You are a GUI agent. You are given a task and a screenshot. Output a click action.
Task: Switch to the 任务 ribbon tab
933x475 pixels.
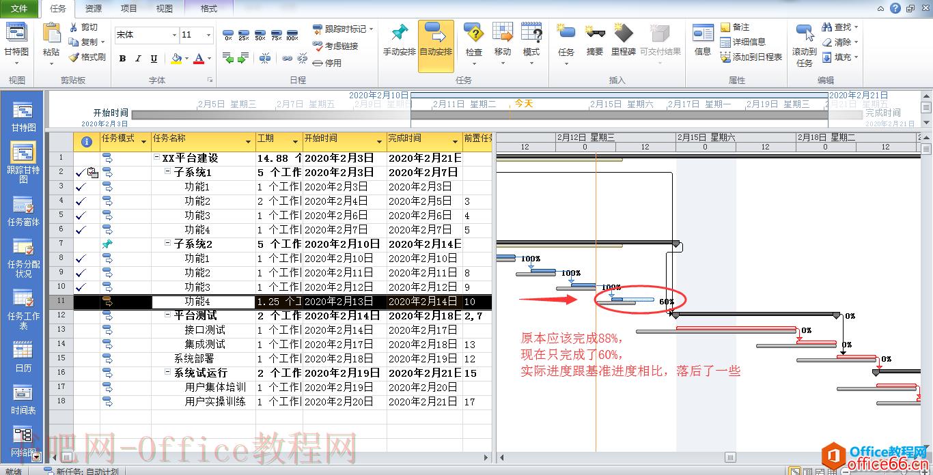tap(59, 9)
